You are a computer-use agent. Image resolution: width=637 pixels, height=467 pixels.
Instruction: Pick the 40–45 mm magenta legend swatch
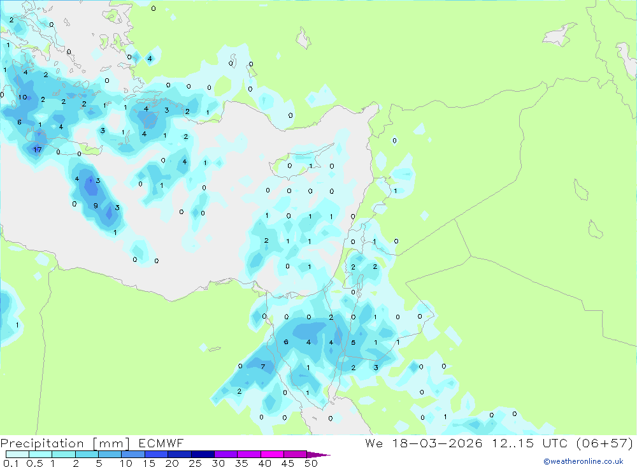[x=272, y=454]
